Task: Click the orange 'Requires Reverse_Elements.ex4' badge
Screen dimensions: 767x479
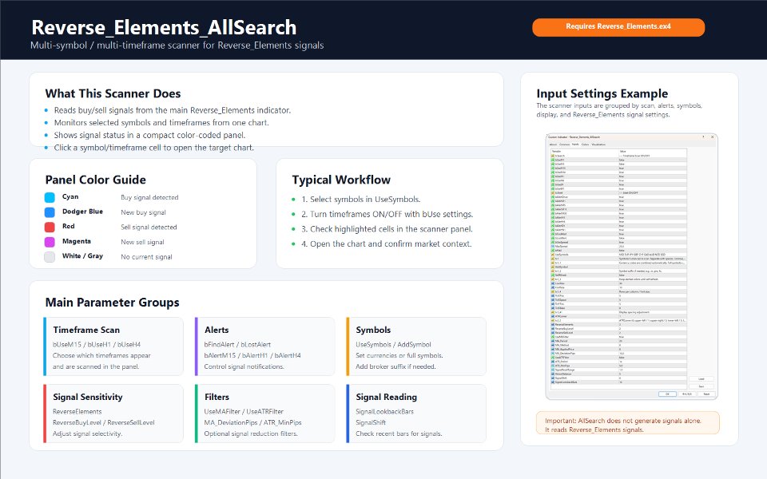Action: click(618, 27)
